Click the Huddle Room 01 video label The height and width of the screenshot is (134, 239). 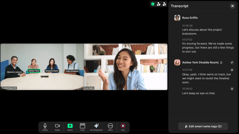pyautogui.click(x=9, y=88)
